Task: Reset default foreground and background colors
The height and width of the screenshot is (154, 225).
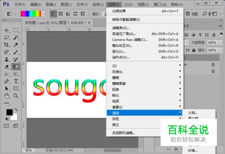Action: 7,119
